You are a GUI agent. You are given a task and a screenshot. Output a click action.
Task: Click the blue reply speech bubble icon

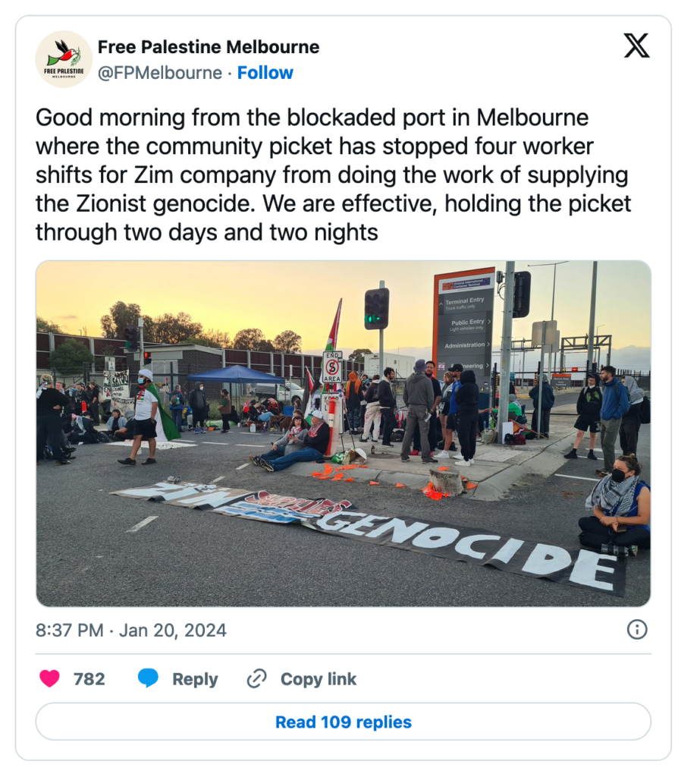click(148, 678)
